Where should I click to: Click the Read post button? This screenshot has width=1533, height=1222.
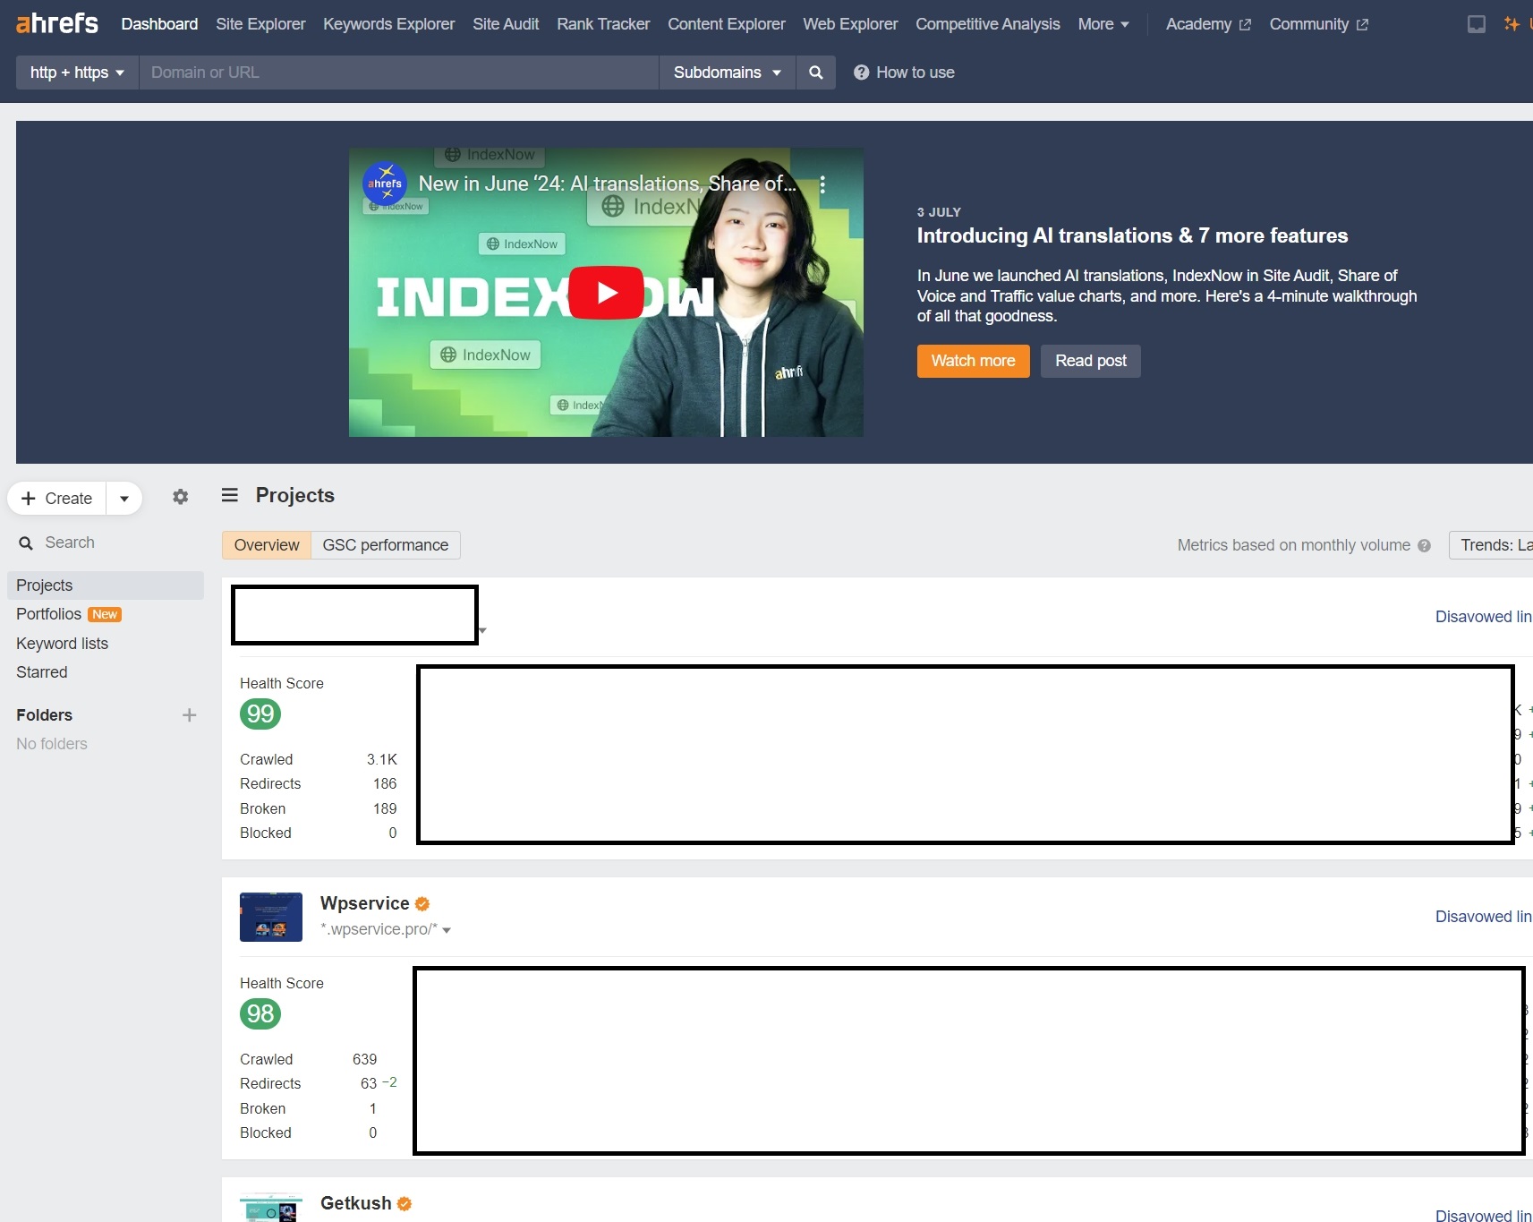coord(1090,361)
